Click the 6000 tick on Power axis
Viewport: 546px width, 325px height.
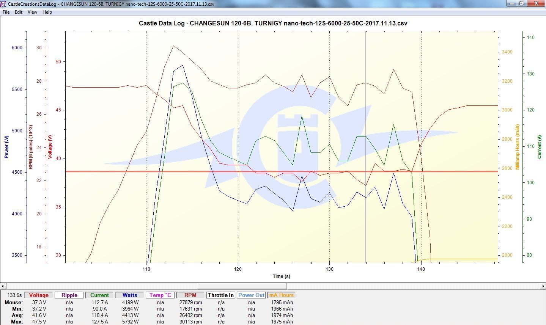coord(17,48)
